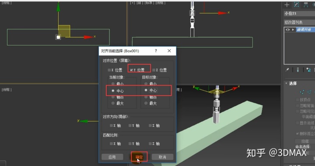The width and height of the screenshot is (315, 166).
Task: Enable the 按顶点 checkbox
Action: click(297, 100)
